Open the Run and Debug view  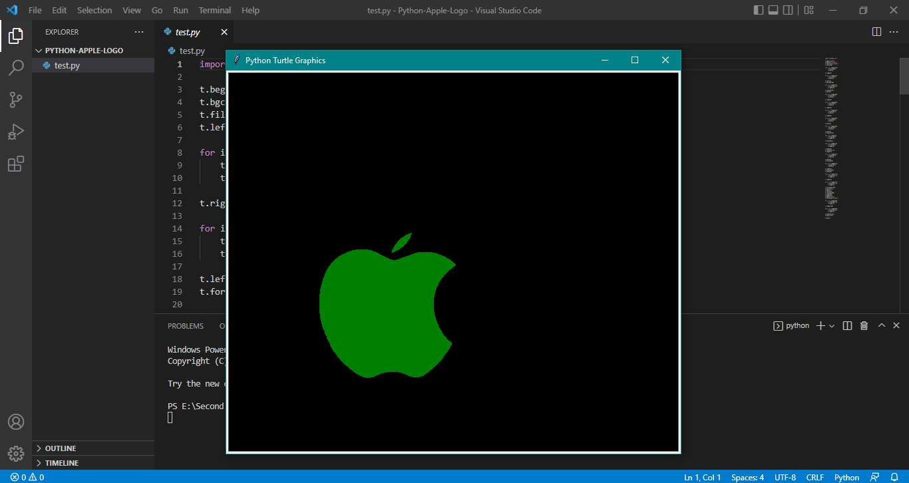(x=16, y=132)
